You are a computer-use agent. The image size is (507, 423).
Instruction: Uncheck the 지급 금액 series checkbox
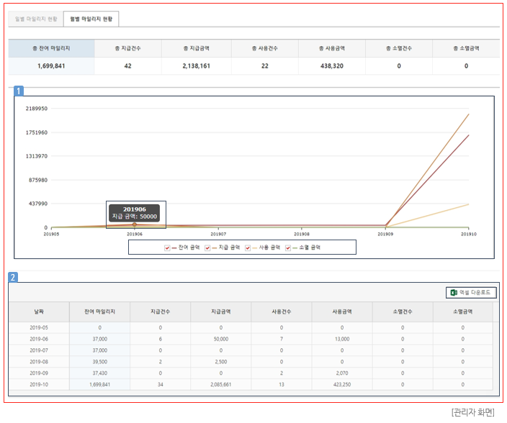point(207,247)
